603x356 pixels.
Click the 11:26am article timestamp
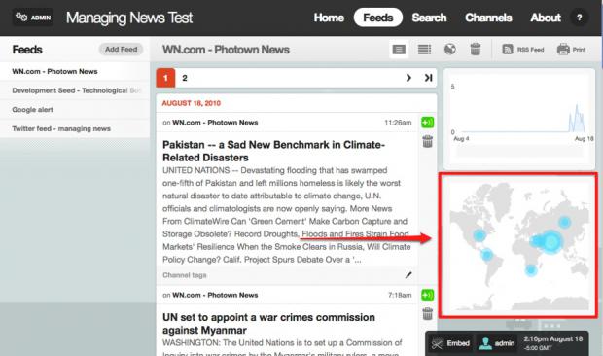(x=398, y=123)
